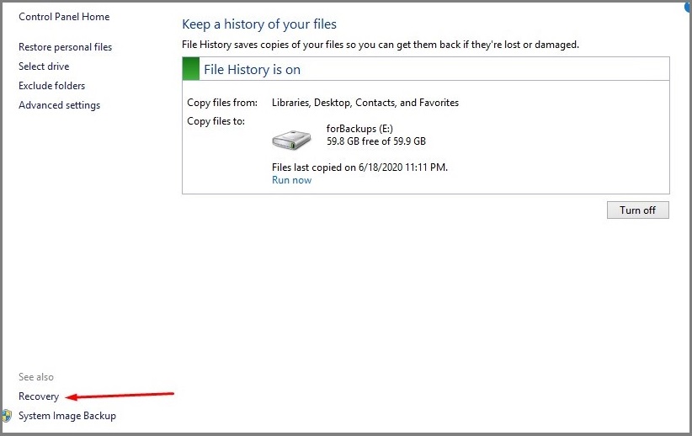Open Control Panel Home
This screenshot has height=436, width=692.
point(64,17)
